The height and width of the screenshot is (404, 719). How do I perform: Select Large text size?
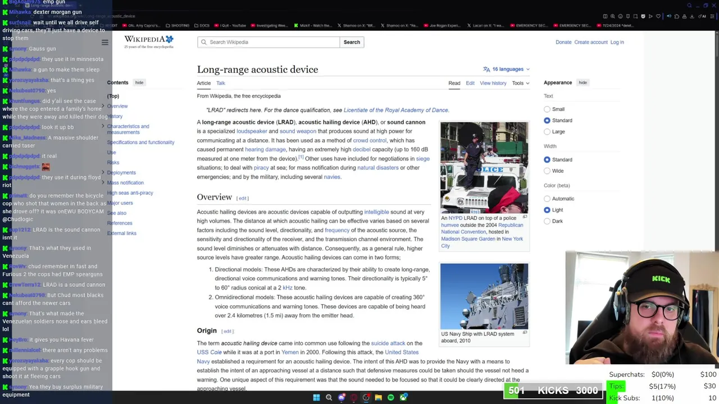click(547, 131)
